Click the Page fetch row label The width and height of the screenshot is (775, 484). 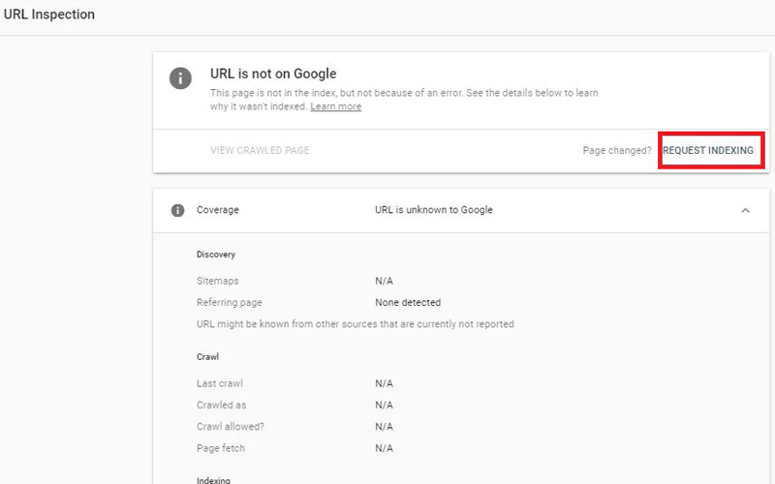click(220, 448)
